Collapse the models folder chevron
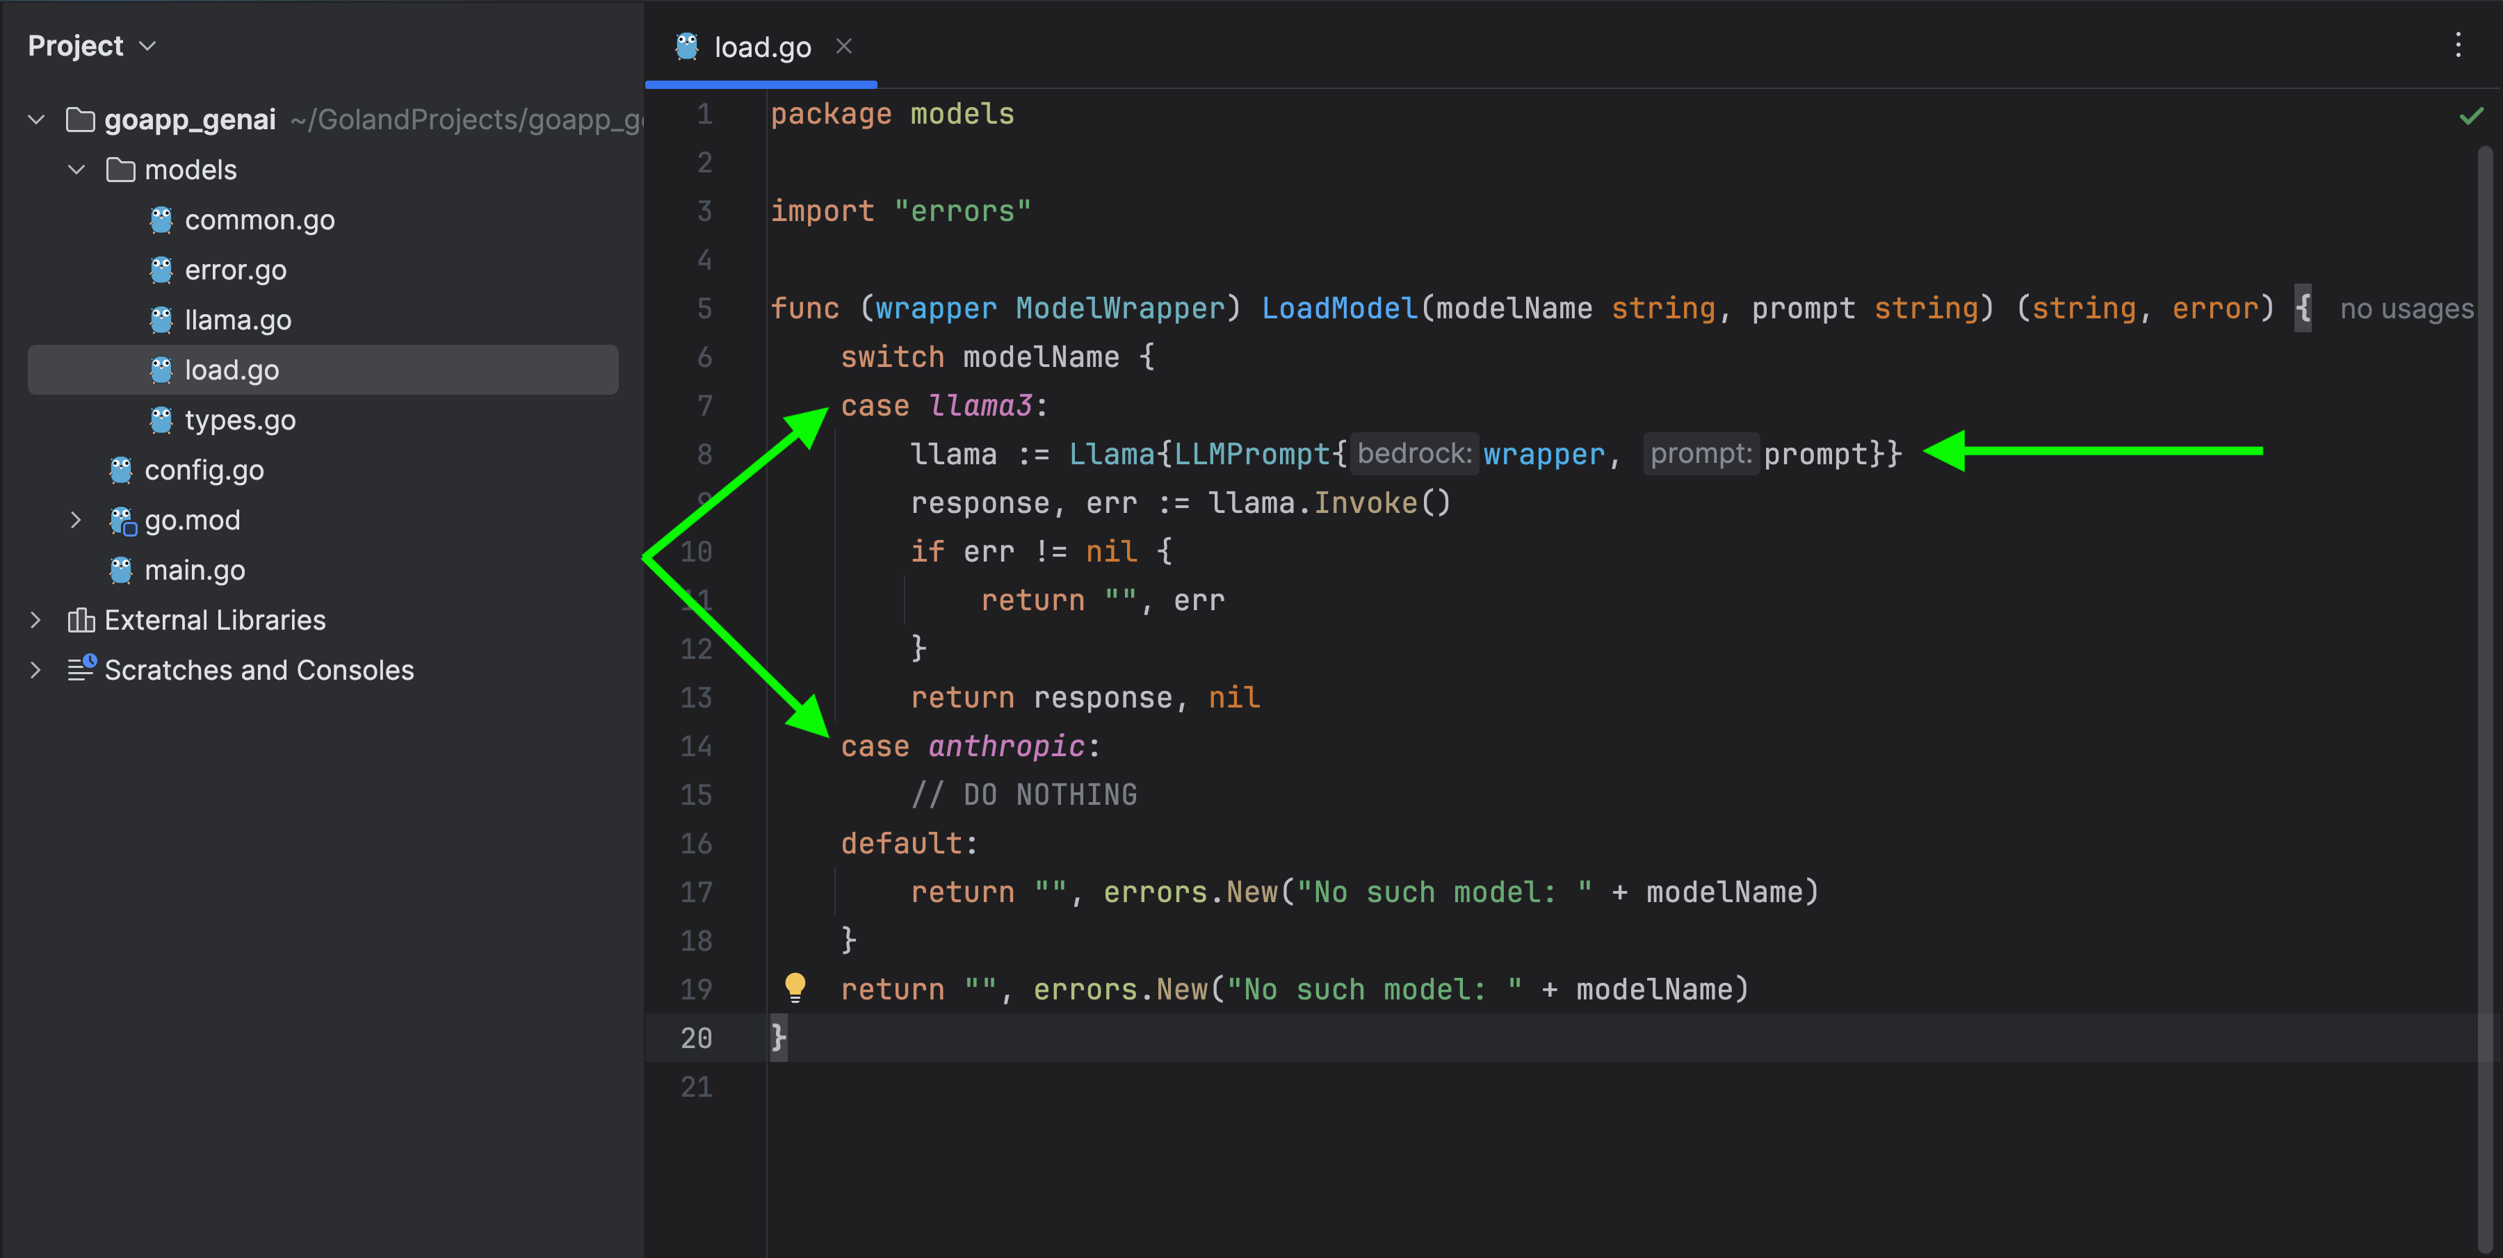The height and width of the screenshot is (1258, 2503). 76,170
